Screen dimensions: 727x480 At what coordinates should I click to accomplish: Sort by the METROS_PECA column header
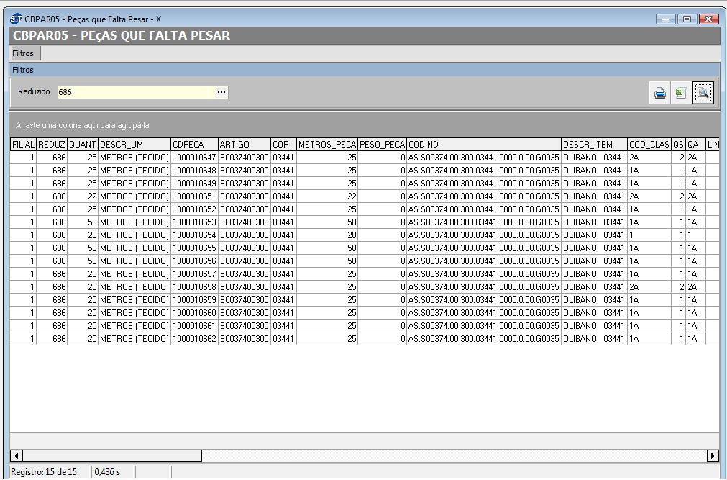[x=327, y=145]
